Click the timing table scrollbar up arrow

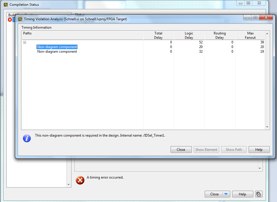[267, 34]
